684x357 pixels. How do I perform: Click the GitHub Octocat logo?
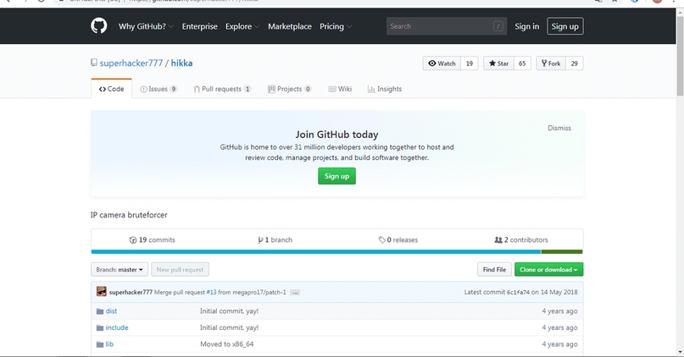(x=98, y=25)
